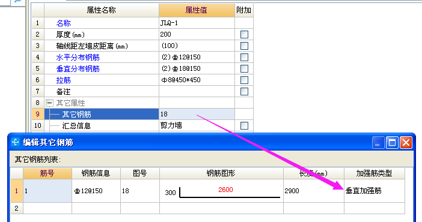Select the 其它钢筋 tree row

pos(102,114)
